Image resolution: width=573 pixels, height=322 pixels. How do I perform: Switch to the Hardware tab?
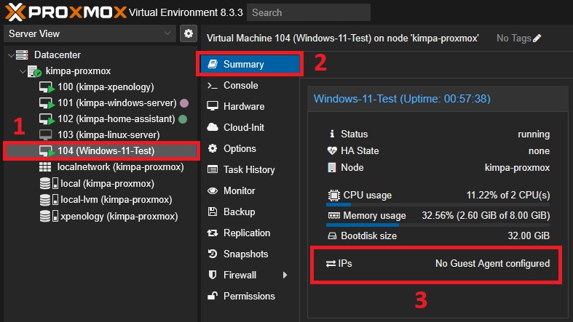pyautogui.click(x=243, y=107)
